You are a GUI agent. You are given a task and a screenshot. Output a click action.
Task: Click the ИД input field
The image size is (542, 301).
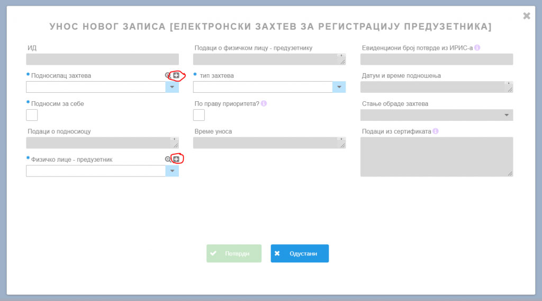coord(102,59)
